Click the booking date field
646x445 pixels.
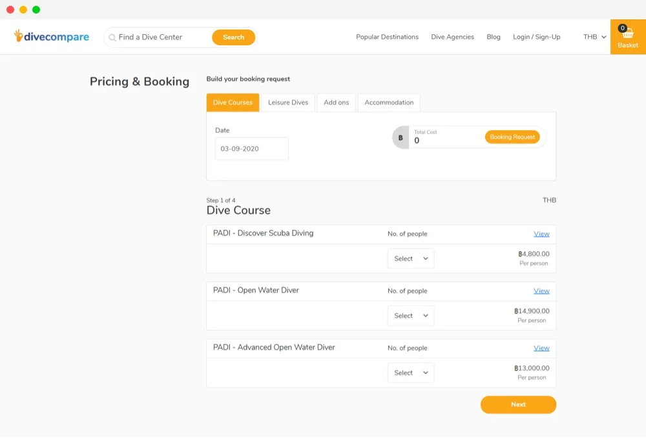point(251,148)
